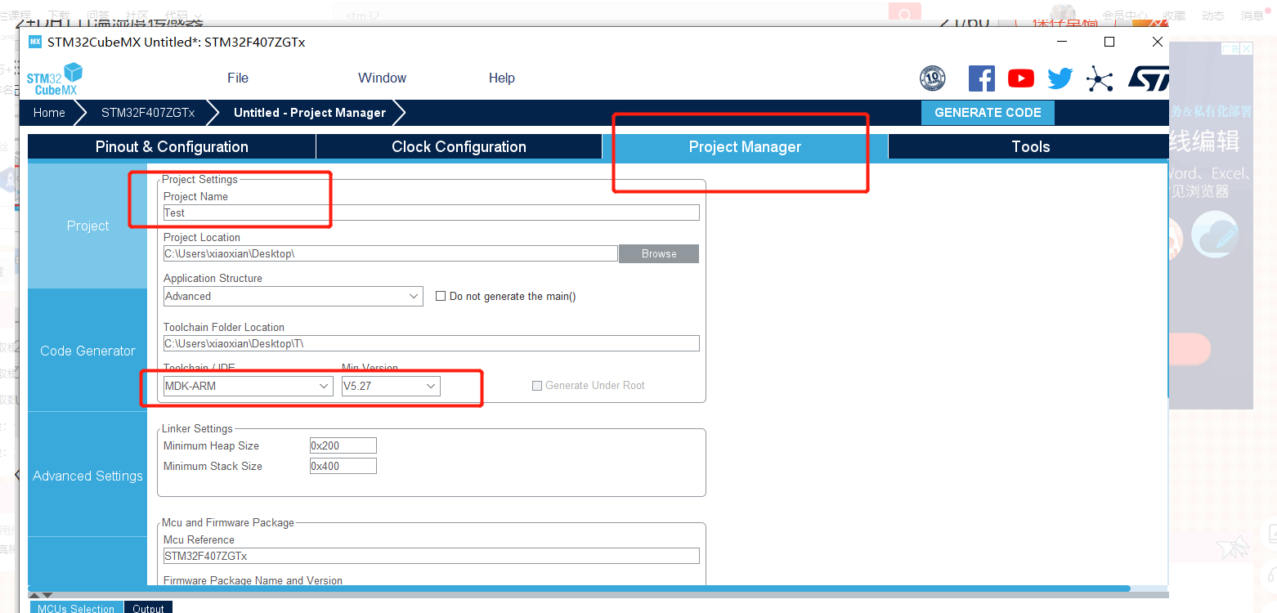1277x613 pixels.
Task: Click the Mcu Reference field
Action: [x=432, y=556]
